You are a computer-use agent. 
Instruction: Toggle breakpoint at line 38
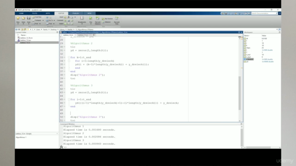coord(64,75)
